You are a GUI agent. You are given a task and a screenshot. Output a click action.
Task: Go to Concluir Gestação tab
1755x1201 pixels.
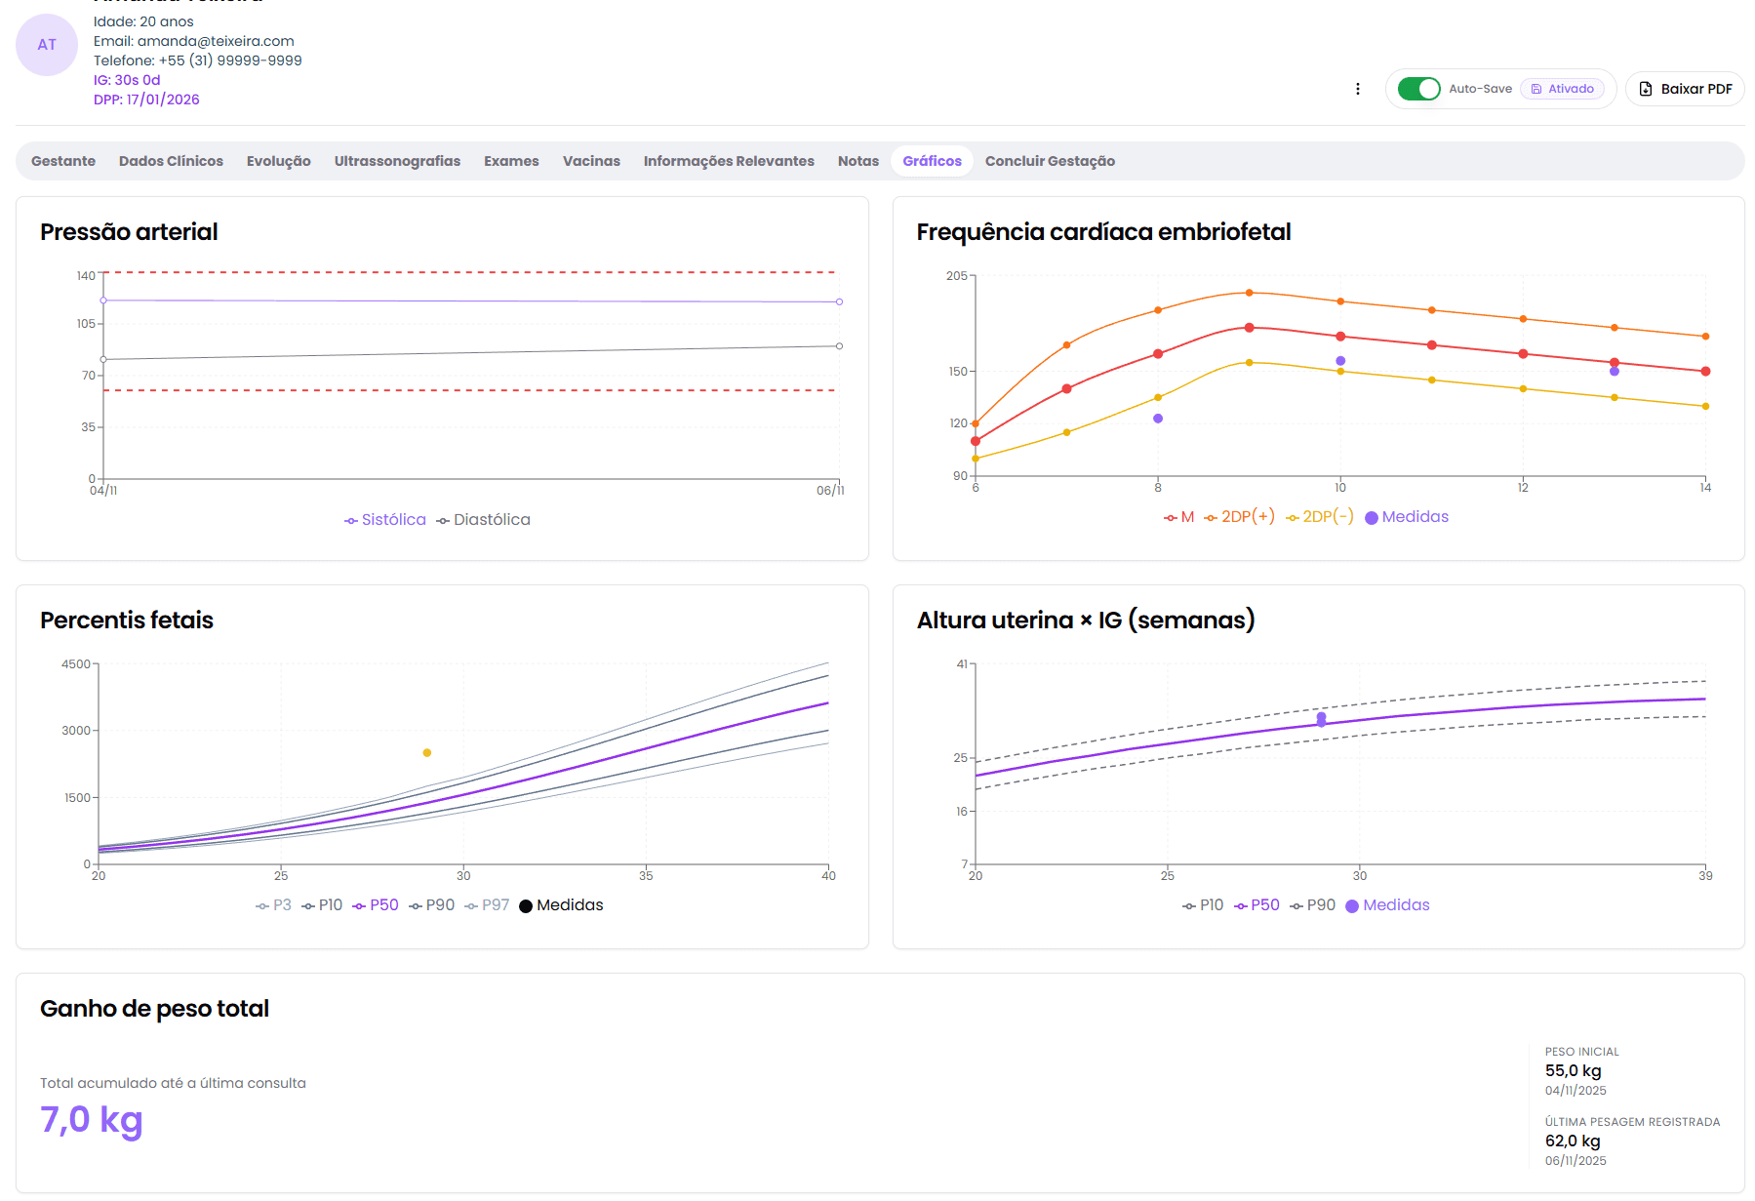coord(1050,161)
